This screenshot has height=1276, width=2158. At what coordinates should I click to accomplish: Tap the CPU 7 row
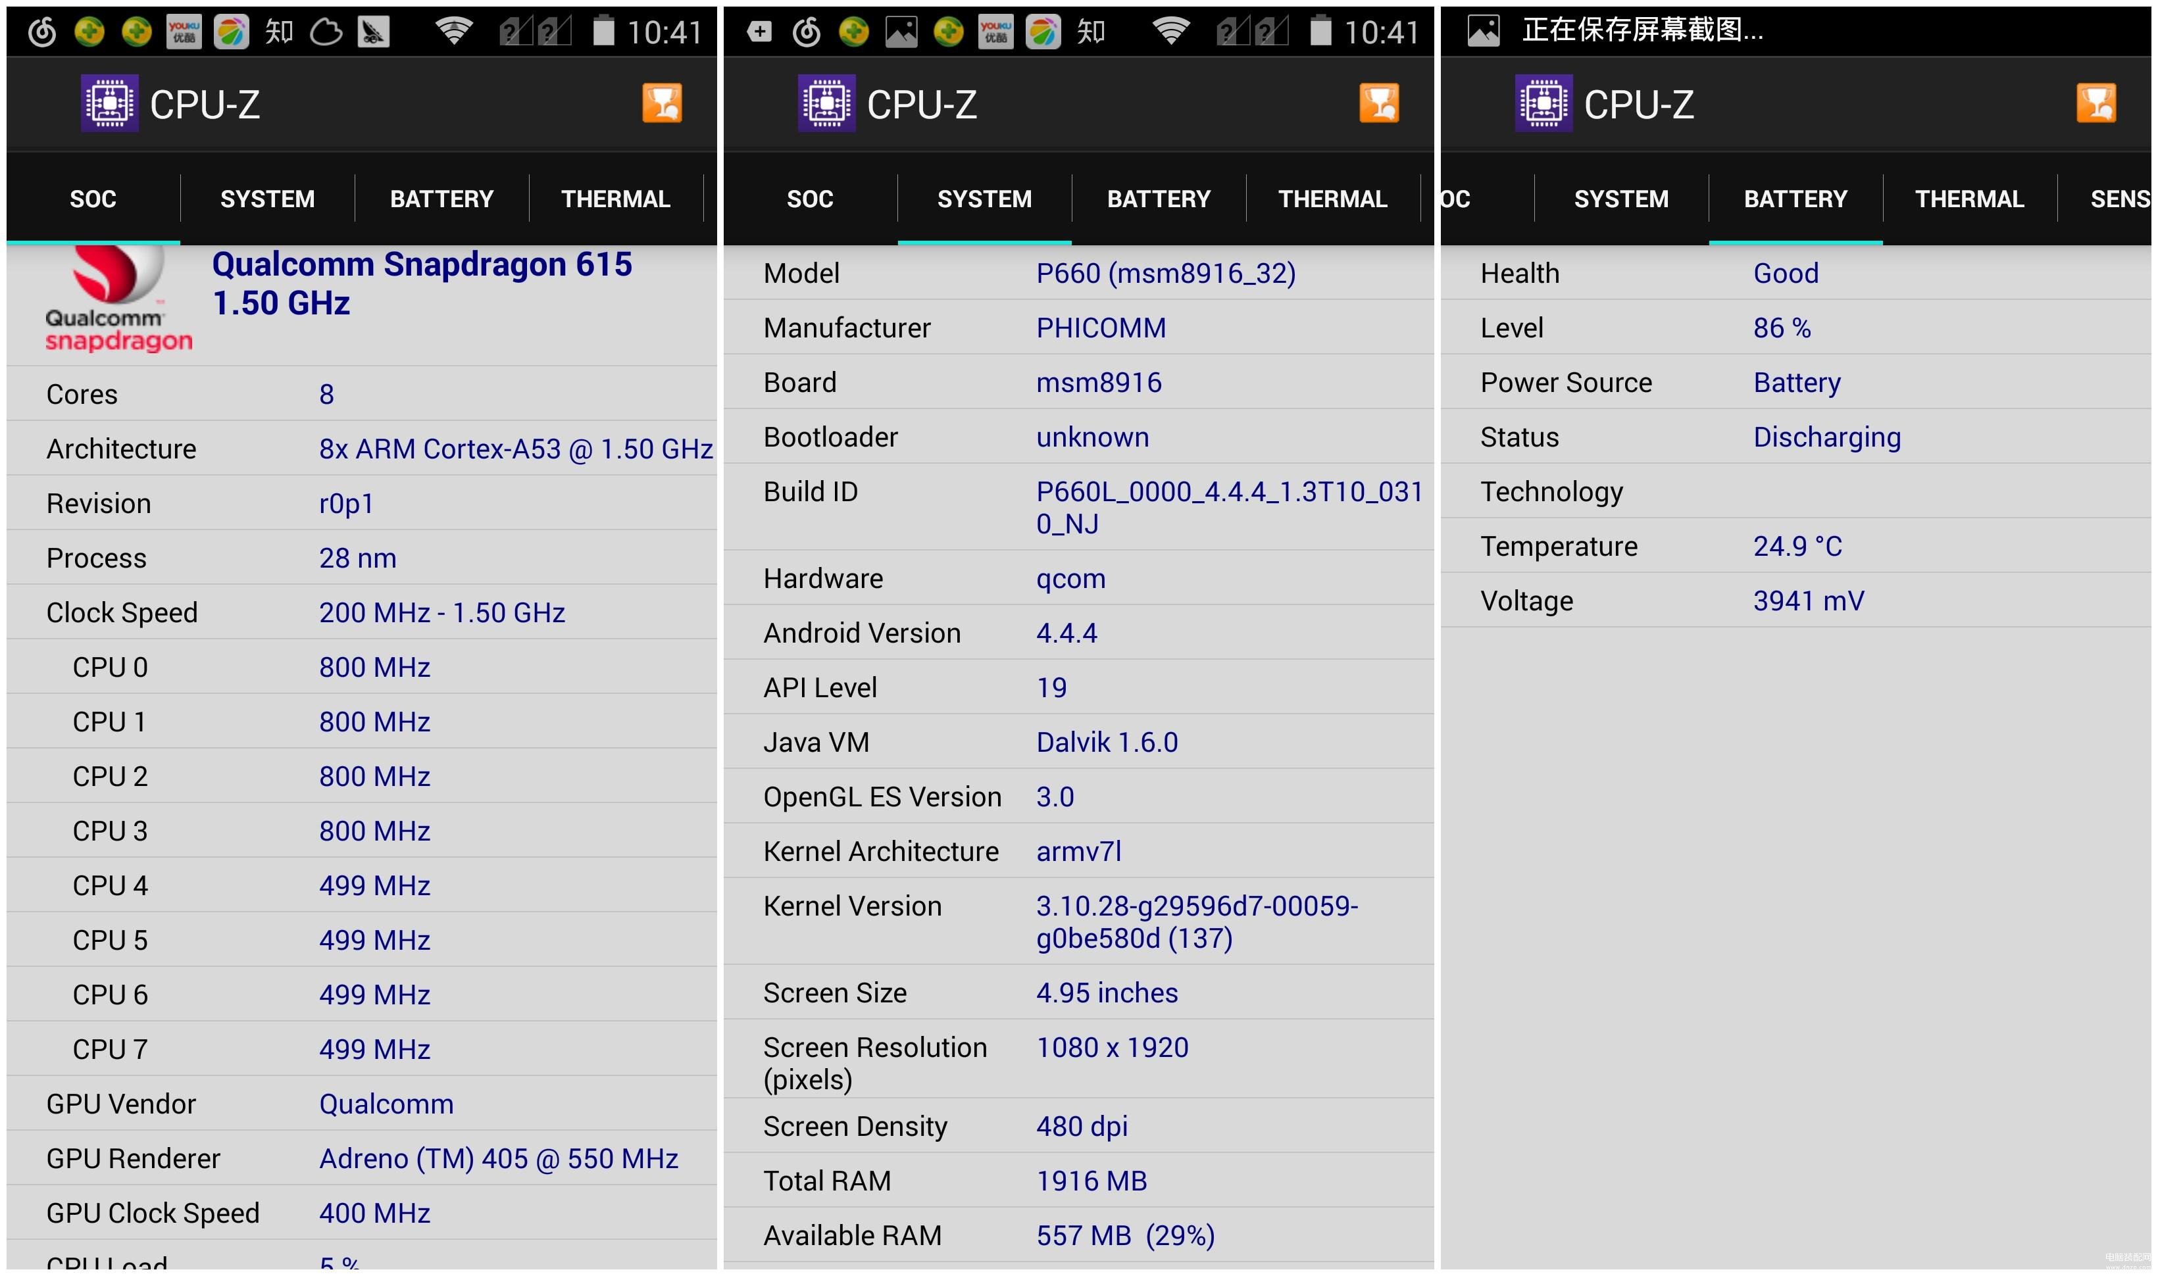click(361, 1048)
